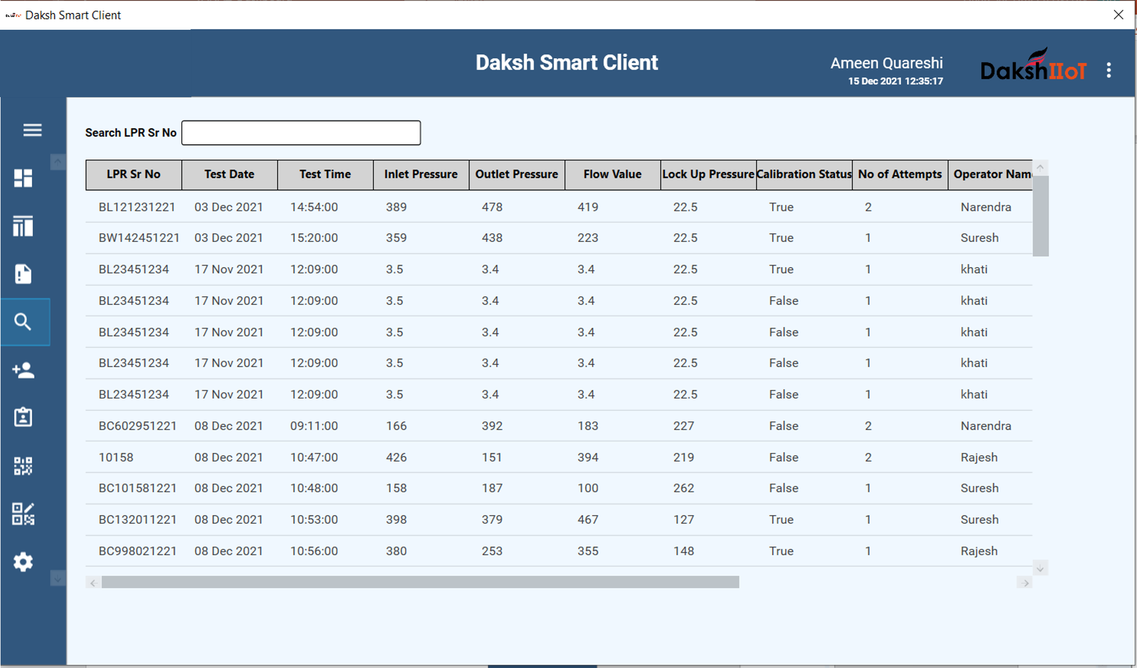Click the Test Date column header

coord(229,175)
